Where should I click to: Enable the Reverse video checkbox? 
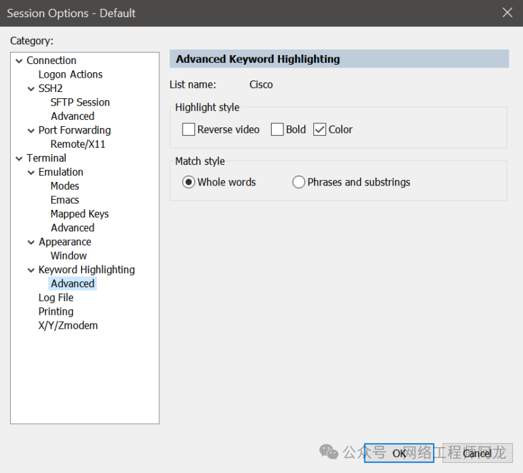point(189,129)
